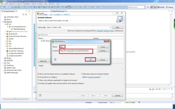
Task: Click help icon in Install dialog
Action: click(x=40, y=95)
